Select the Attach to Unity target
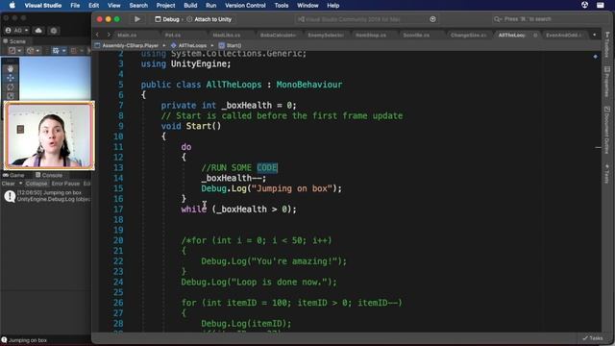Screen dimensions: 615x346 click(209, 19)
